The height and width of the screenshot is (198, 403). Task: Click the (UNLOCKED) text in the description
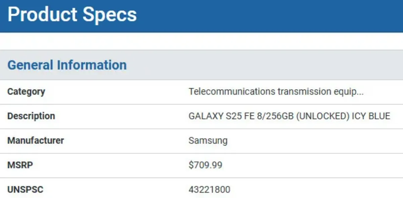click(323, 116)
